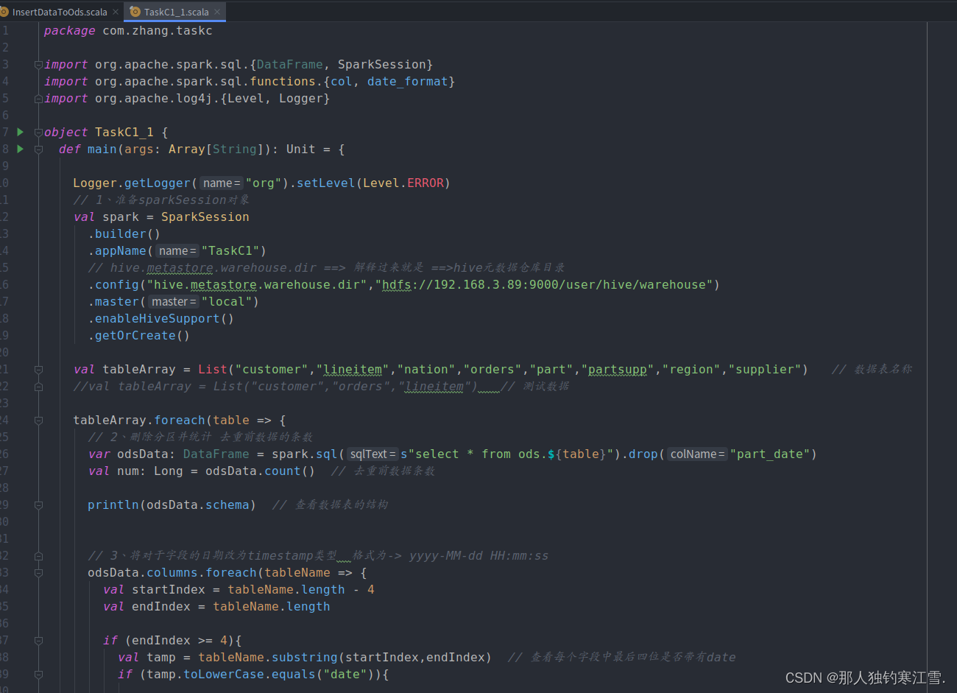Viewport: 957px width, 693px height.
Task: Close the TaskC1_1.scala tab
Action: pos(217,12)
